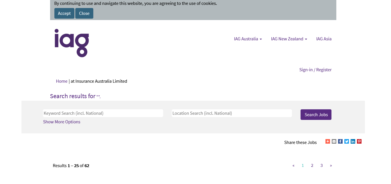
Task: Go to the previous results page arrow
Action: coord(293,165)
